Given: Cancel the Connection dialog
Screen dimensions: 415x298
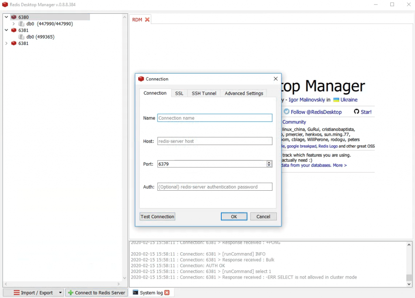Looking at the screenshot, I should pyautogui.click(x=263, y=217).
